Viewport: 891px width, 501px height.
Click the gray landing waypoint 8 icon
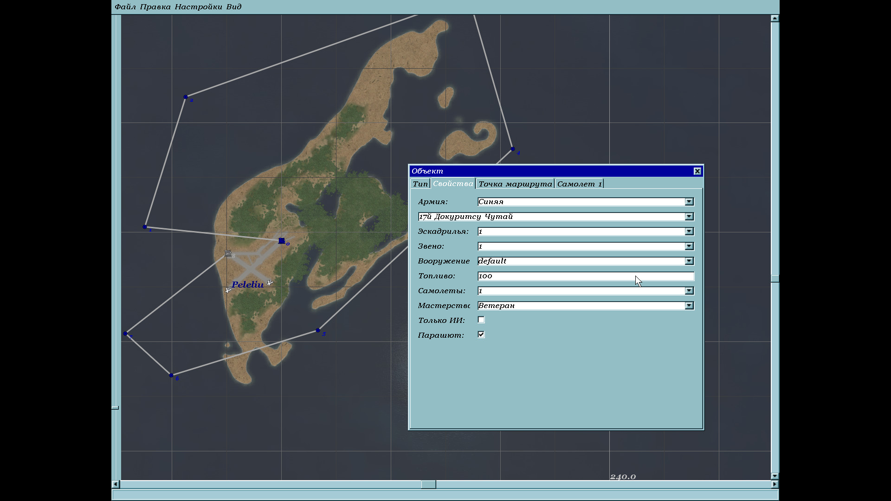228,253
